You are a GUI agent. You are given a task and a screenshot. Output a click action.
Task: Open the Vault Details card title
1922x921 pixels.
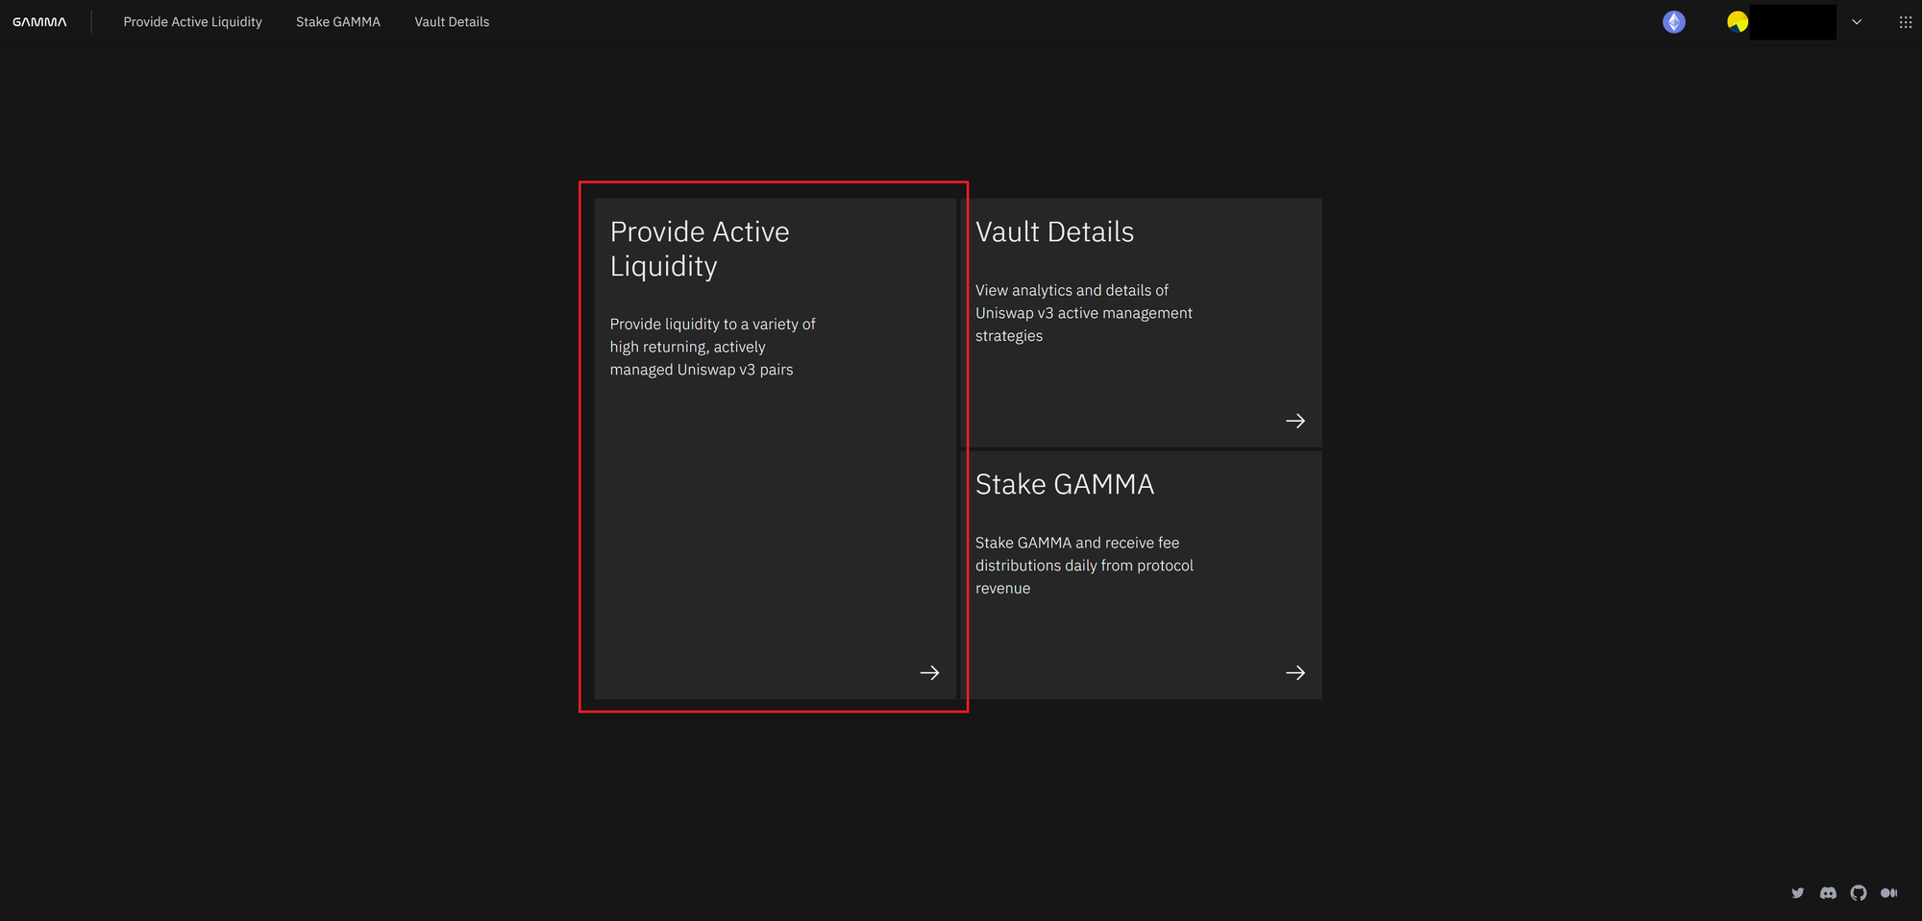[x=1054, y=232]
